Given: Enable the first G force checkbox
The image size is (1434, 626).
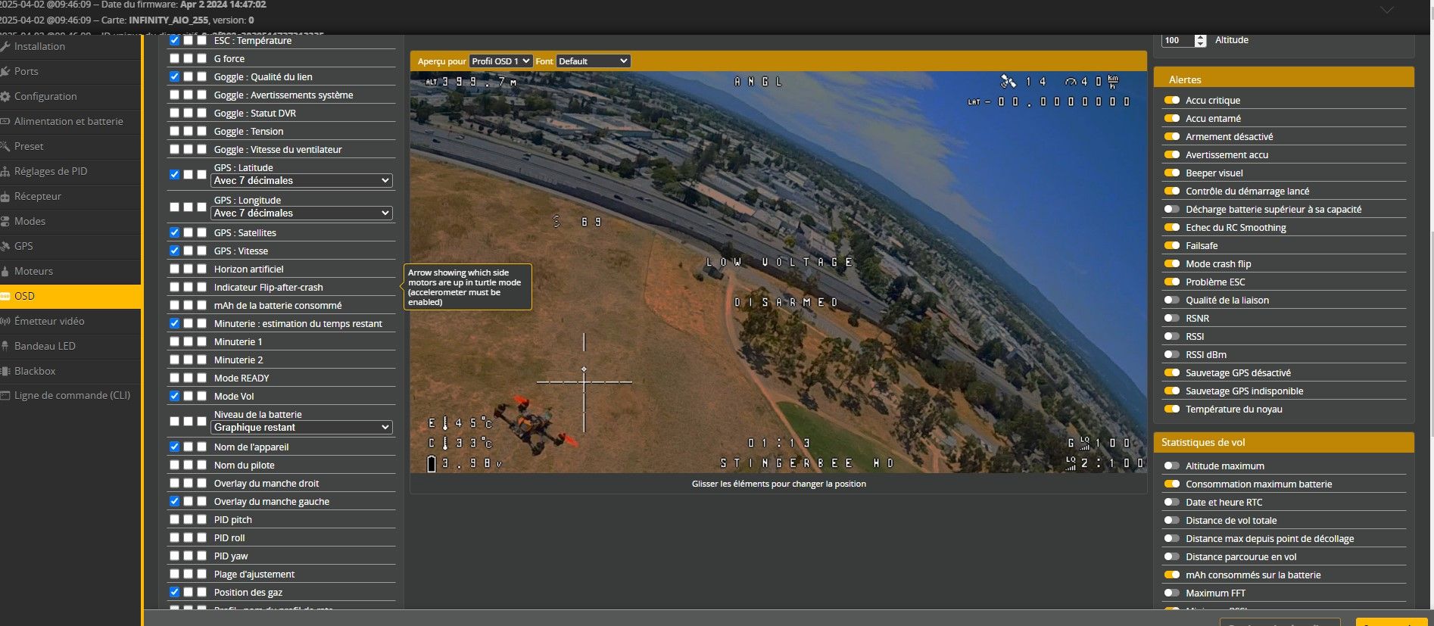Looking at the screenshot, I should 175,58.
